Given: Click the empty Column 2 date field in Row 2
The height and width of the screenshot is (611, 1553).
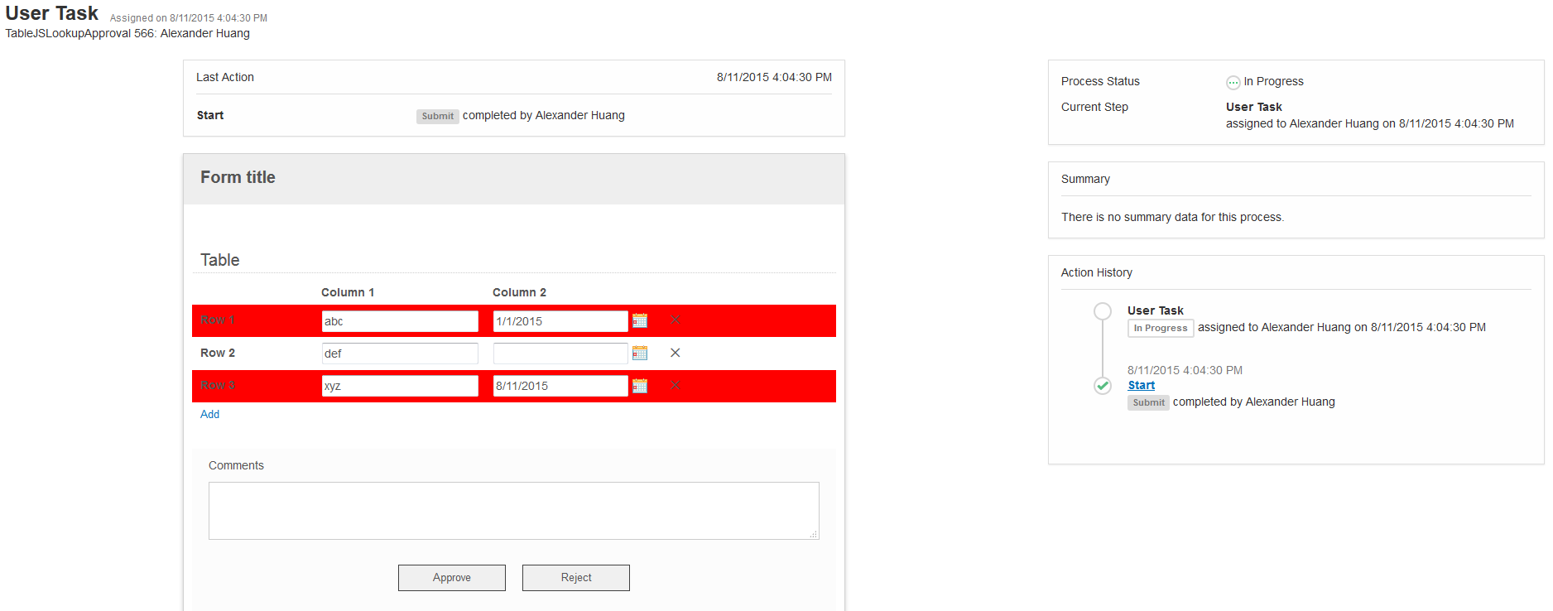Looking at the screenshot, I should pos(560,354).
